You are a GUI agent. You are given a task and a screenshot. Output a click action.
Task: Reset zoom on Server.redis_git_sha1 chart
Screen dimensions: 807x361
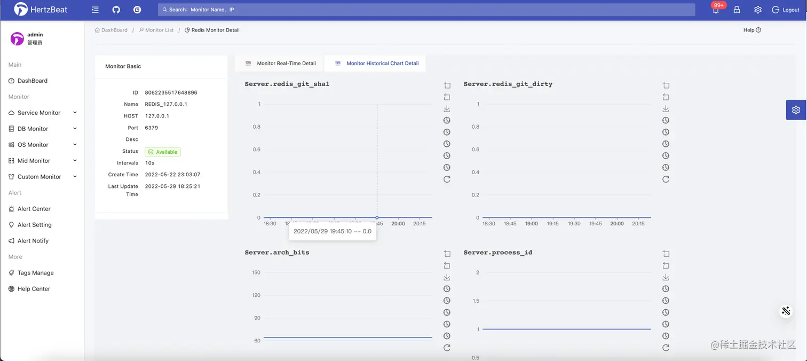point(447,97)
